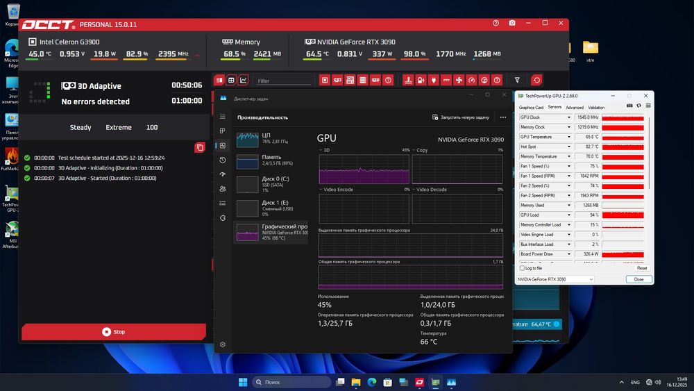Switch to Advanced tab in GPU-Z

tap(575, 108)
